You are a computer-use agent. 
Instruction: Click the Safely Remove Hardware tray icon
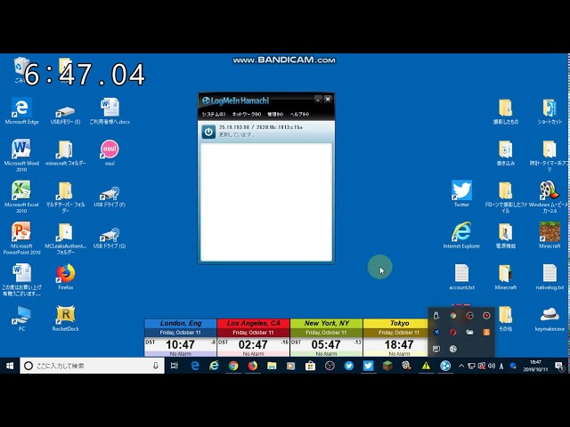[436, 316]
